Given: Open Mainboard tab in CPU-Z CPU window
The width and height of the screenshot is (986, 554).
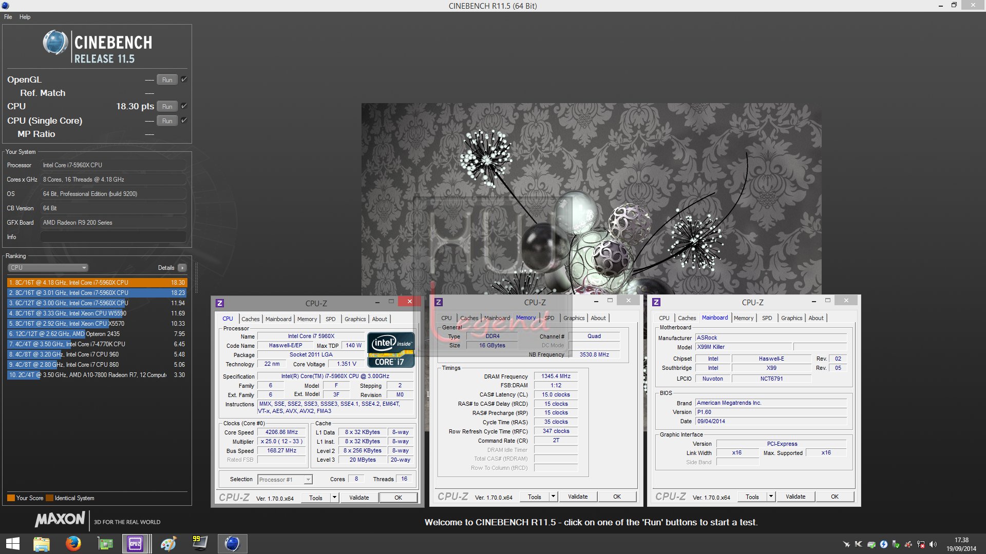Looking at the screenshot, I should tap(278, 319).
